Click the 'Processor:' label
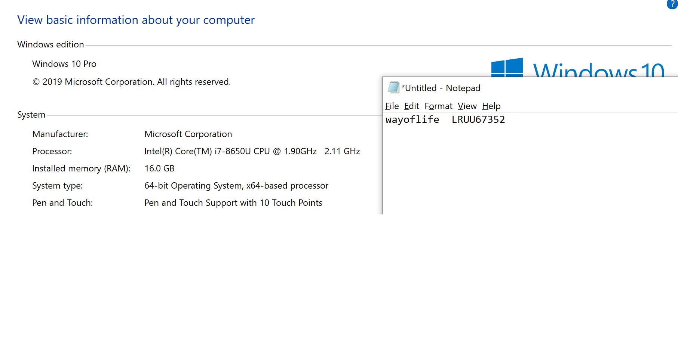 [52, 151]
